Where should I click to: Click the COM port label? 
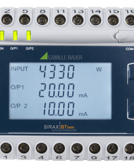tap(129, 49)
